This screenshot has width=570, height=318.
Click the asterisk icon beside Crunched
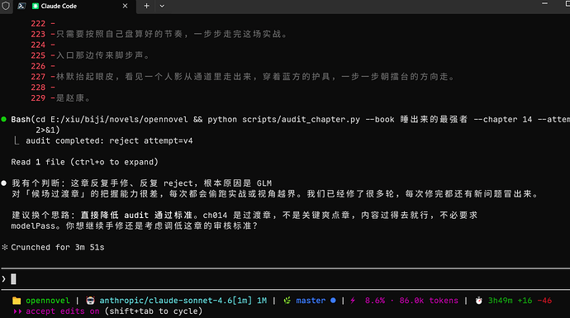point(5,247)
